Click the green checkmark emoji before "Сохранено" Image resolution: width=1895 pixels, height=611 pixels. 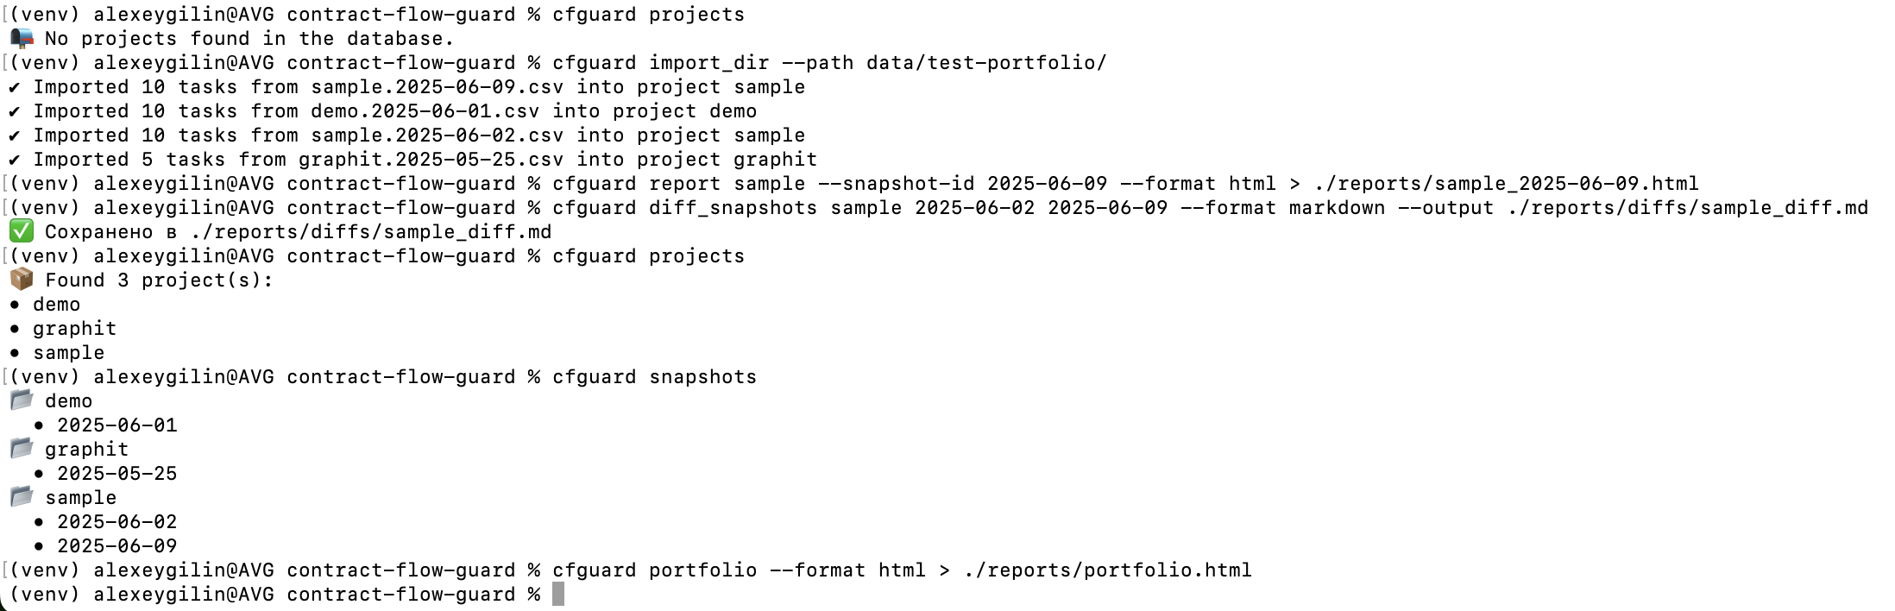pos(22,232)
